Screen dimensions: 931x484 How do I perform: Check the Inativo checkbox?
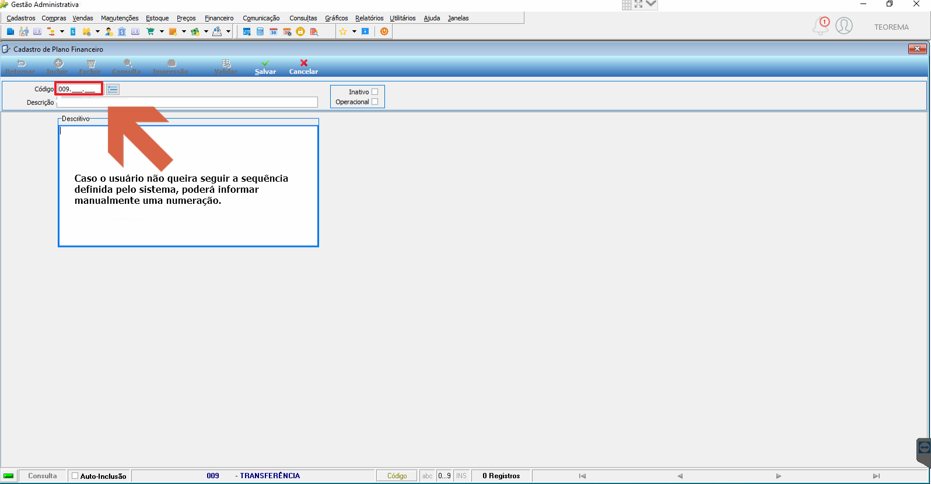coord(374,92)
